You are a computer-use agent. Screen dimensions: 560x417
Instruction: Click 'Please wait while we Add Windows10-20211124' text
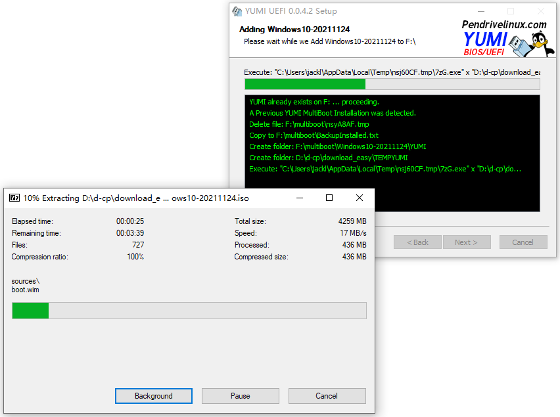pos(330,41)
